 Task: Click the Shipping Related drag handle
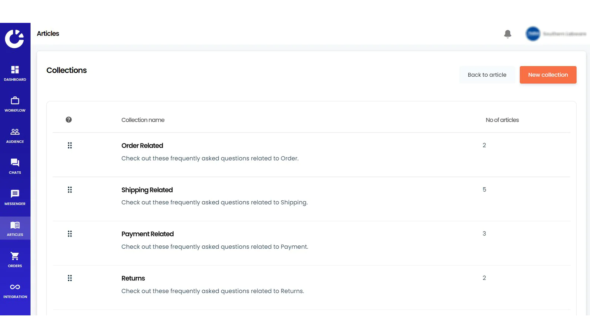tap(70, 190)
